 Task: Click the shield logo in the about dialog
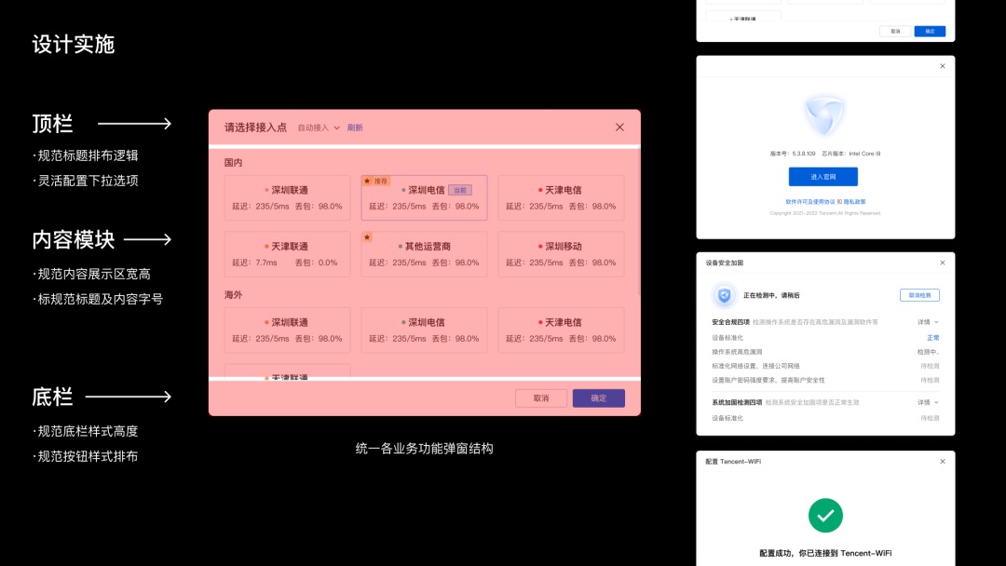[824, 116]
